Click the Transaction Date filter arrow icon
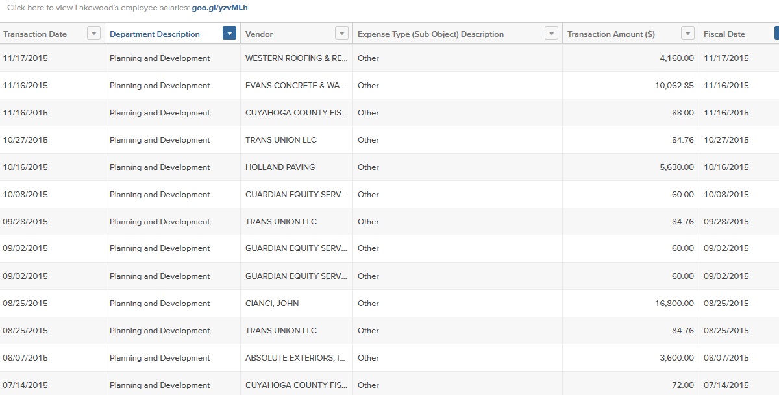 point(93,32)
